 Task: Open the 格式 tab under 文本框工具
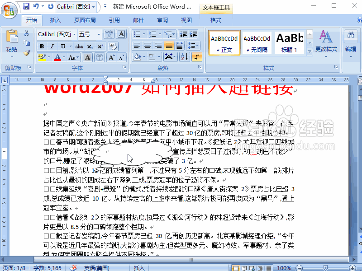(216, 20)
